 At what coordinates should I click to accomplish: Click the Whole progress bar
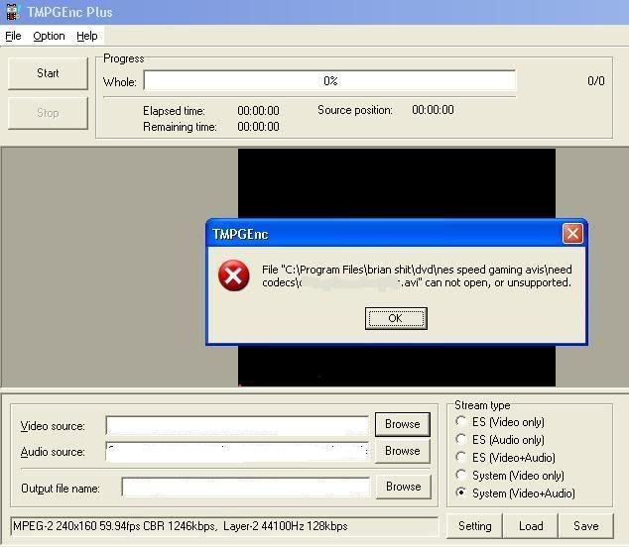[329, 81]
